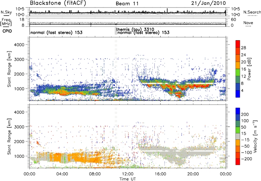
Task: Click the "16:00" time tick label
Action: pos(160,174)
